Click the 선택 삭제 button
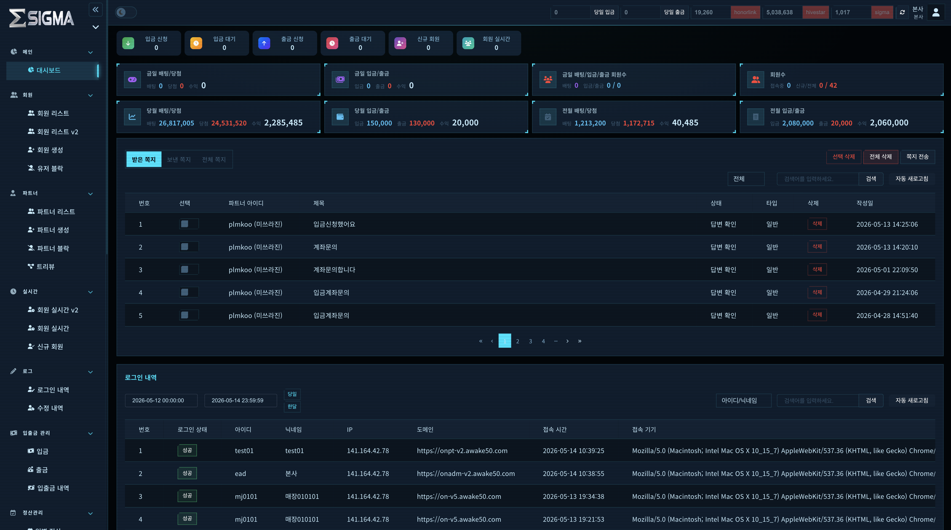The image size is (951, 530). coord(843,156)
